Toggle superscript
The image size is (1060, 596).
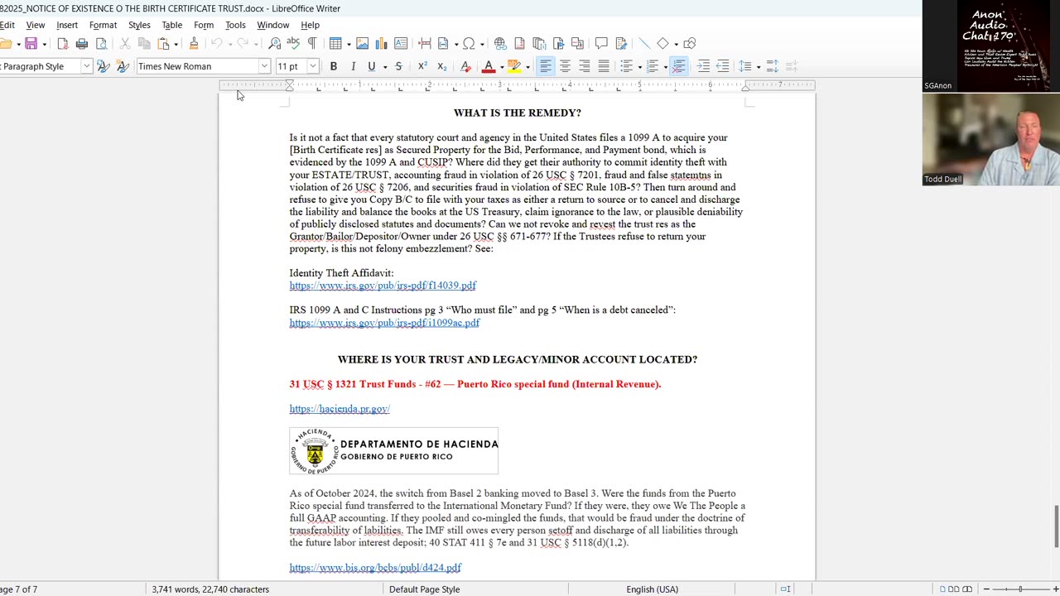[x=422, y=66]
